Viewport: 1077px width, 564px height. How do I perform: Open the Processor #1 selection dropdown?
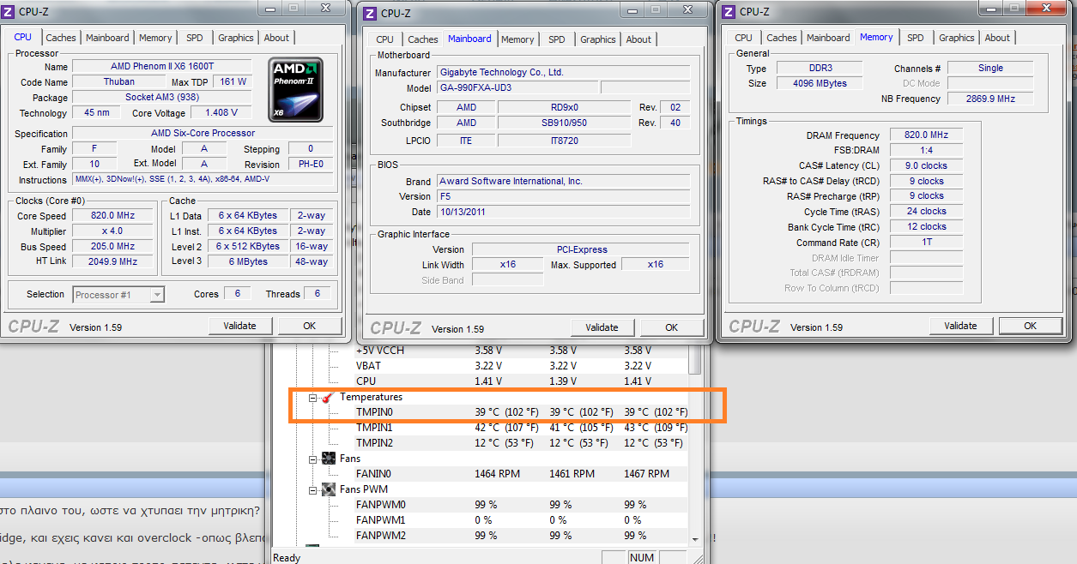pos(157,295)
